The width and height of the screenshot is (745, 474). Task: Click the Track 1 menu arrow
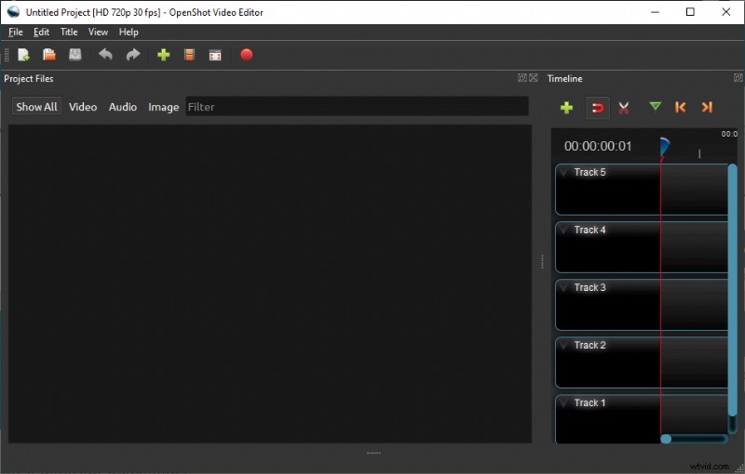[x=564, y=403]
